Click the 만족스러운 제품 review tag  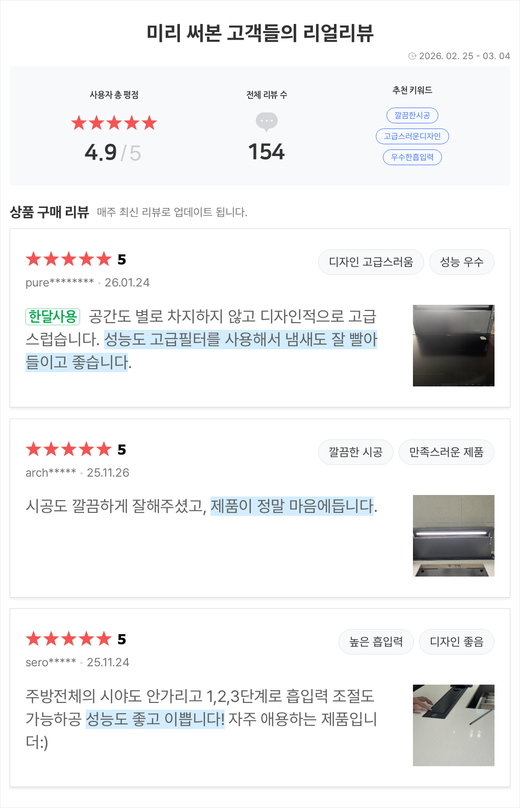coord(446,452)
